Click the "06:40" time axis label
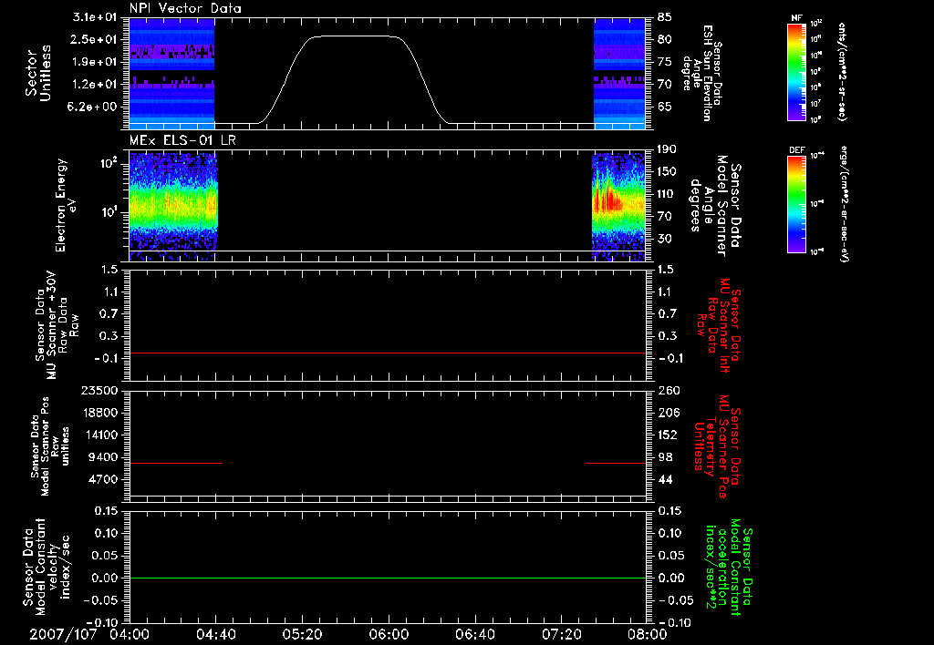Viewport: 934px width, 645px height. click(x=474, y=634)
